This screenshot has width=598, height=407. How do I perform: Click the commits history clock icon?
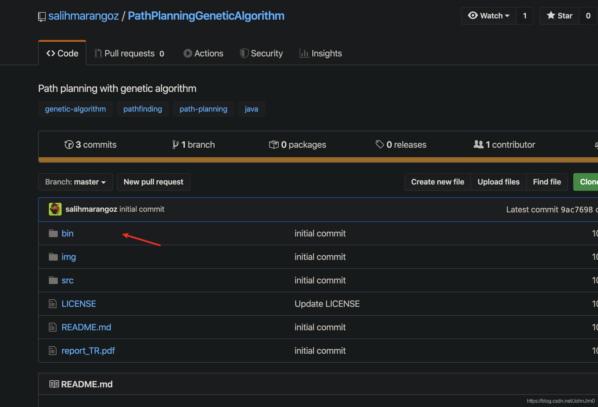click(69, 145)
